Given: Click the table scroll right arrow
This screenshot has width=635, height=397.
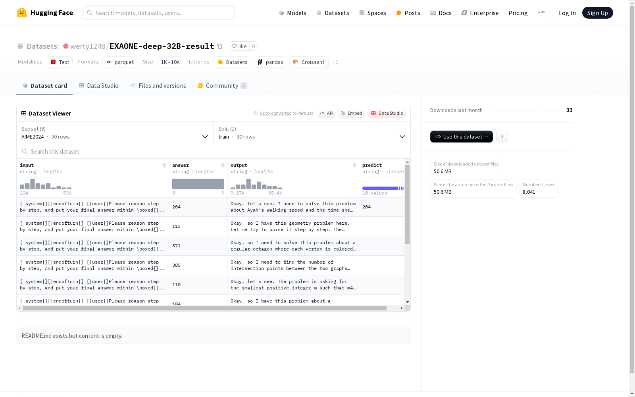Looking at the screenshot, I should [x=401, y=308].
